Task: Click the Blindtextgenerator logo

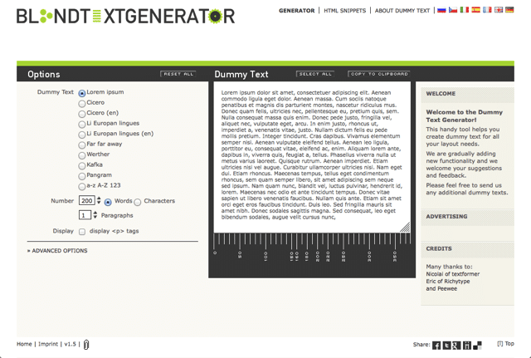Action: (125, 16)
